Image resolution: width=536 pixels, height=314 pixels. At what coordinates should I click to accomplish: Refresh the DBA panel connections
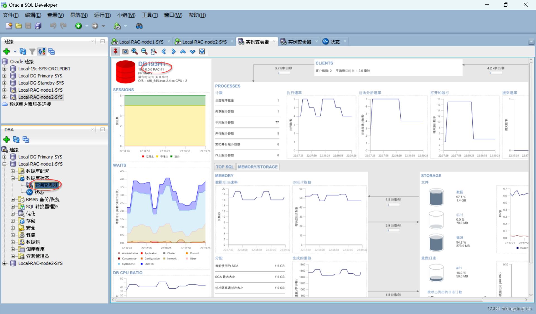[x=16, y=139]
